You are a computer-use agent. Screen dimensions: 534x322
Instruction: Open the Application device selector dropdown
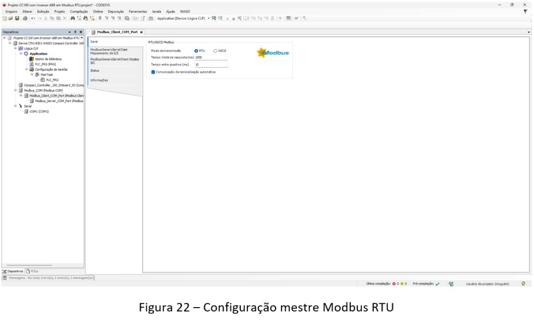coord(209,18)
